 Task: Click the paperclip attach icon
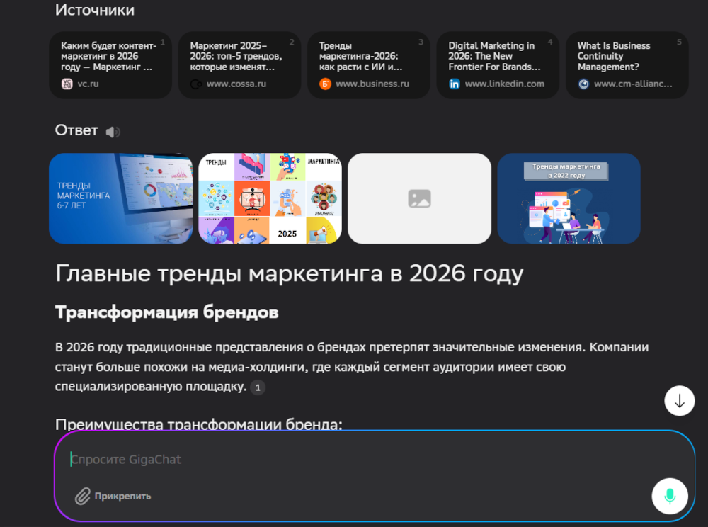click(x=83, y=496)
